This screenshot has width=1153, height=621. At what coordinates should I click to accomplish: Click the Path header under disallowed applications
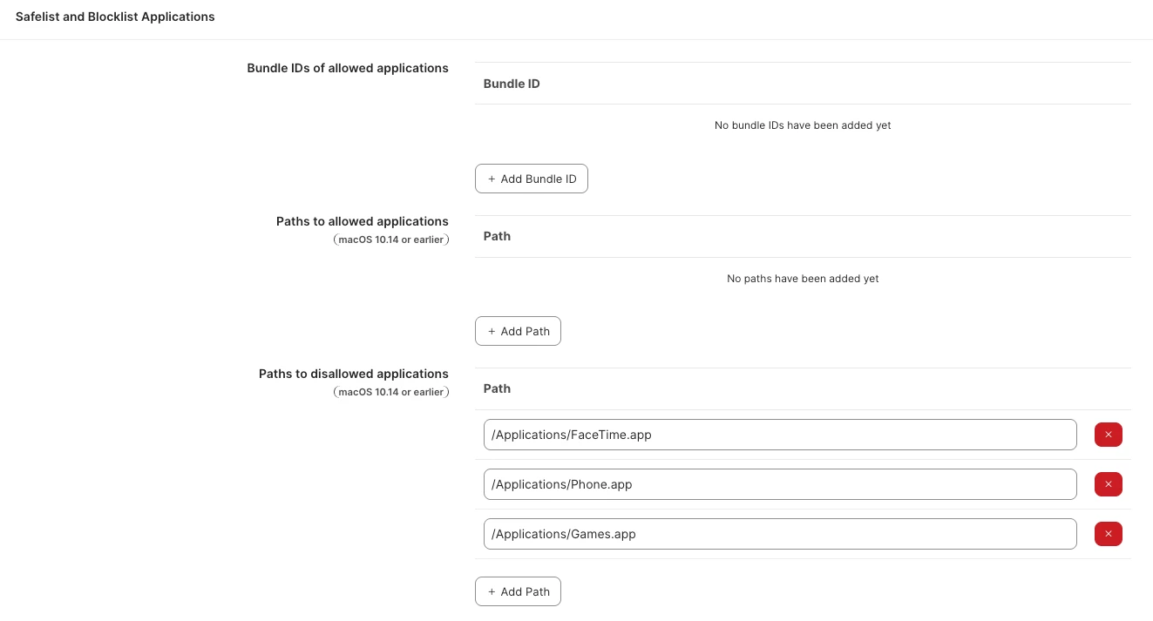point(497,388)
